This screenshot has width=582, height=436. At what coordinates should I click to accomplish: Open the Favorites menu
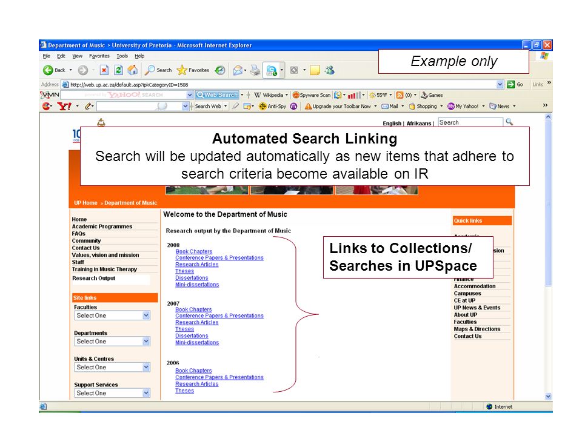(99, 56)
